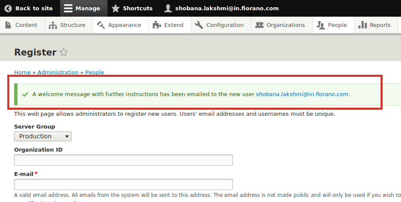This screenshot has width=401, height=202.
Task: Open the Server Group dropdown
Action: pos(43,137)
